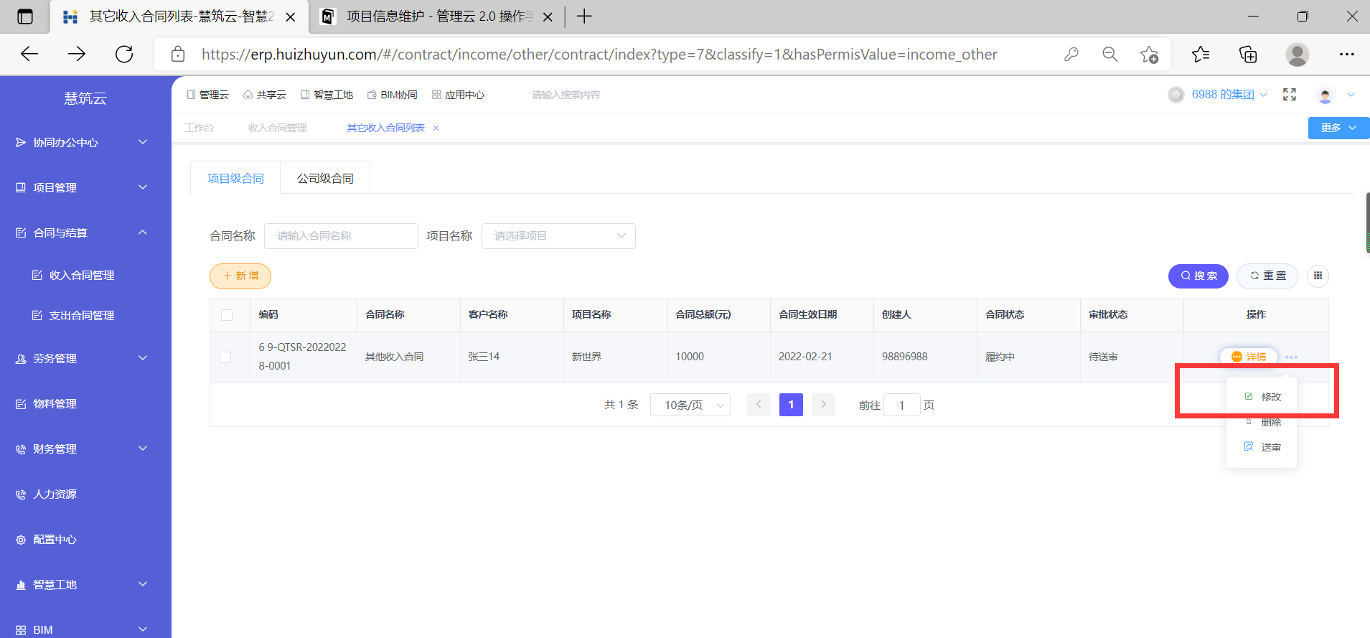Open the favorites list
This screenshot has height=638, width=1370.
tap(1201, 54)
